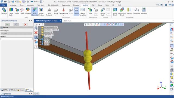Toggle split viewport layout at bottom left
174x98 pixels.
(x=38, y=94)
